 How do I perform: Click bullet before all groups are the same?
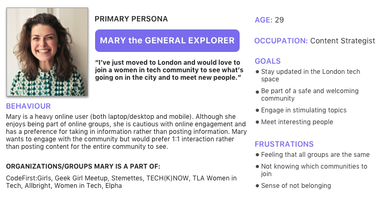[257, 155]
